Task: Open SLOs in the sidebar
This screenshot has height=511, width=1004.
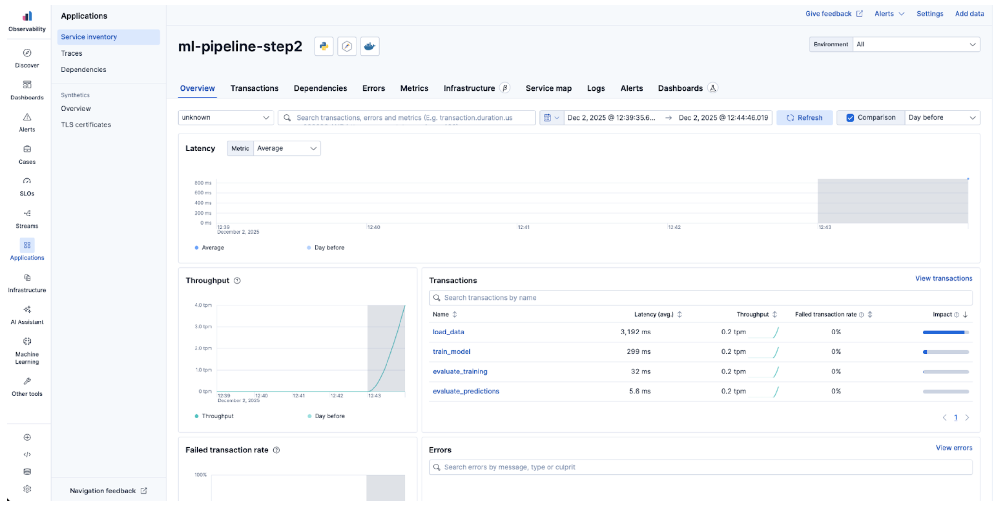Action: tap(27, 187)
